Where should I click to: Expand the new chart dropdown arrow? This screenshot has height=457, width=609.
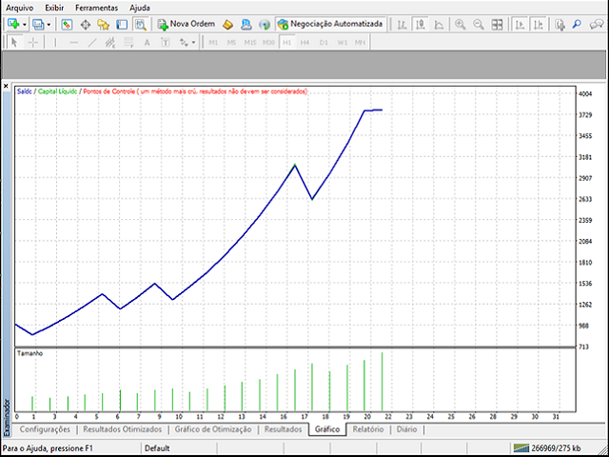[x=25, y=24]
